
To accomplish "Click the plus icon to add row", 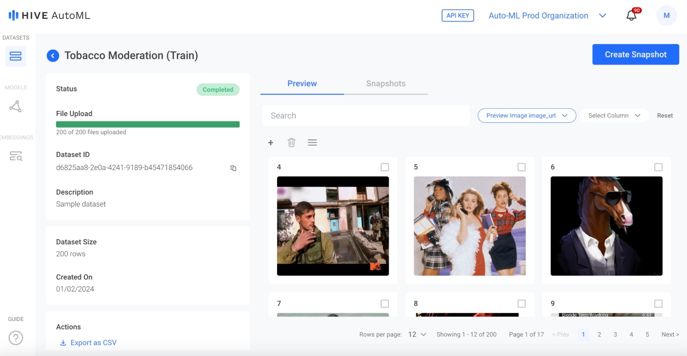I will coord(271,143).
